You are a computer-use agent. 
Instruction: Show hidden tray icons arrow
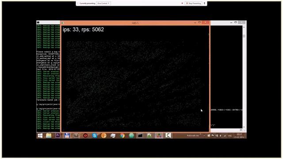(x=204, y=136)
